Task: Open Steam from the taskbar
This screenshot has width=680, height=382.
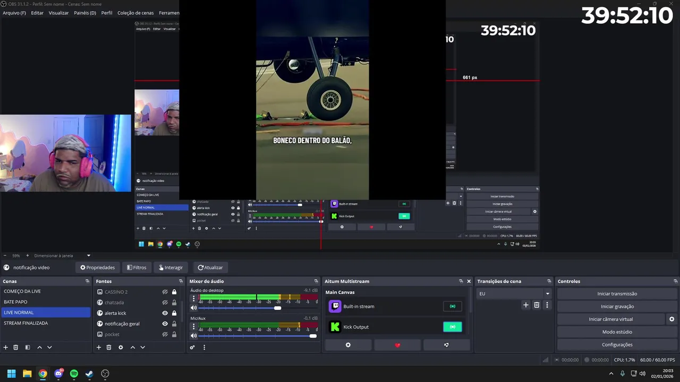Action: (x=89, y=374)
